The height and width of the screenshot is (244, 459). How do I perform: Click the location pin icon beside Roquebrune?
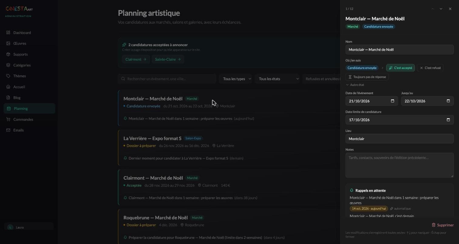[x=182, y=225]
